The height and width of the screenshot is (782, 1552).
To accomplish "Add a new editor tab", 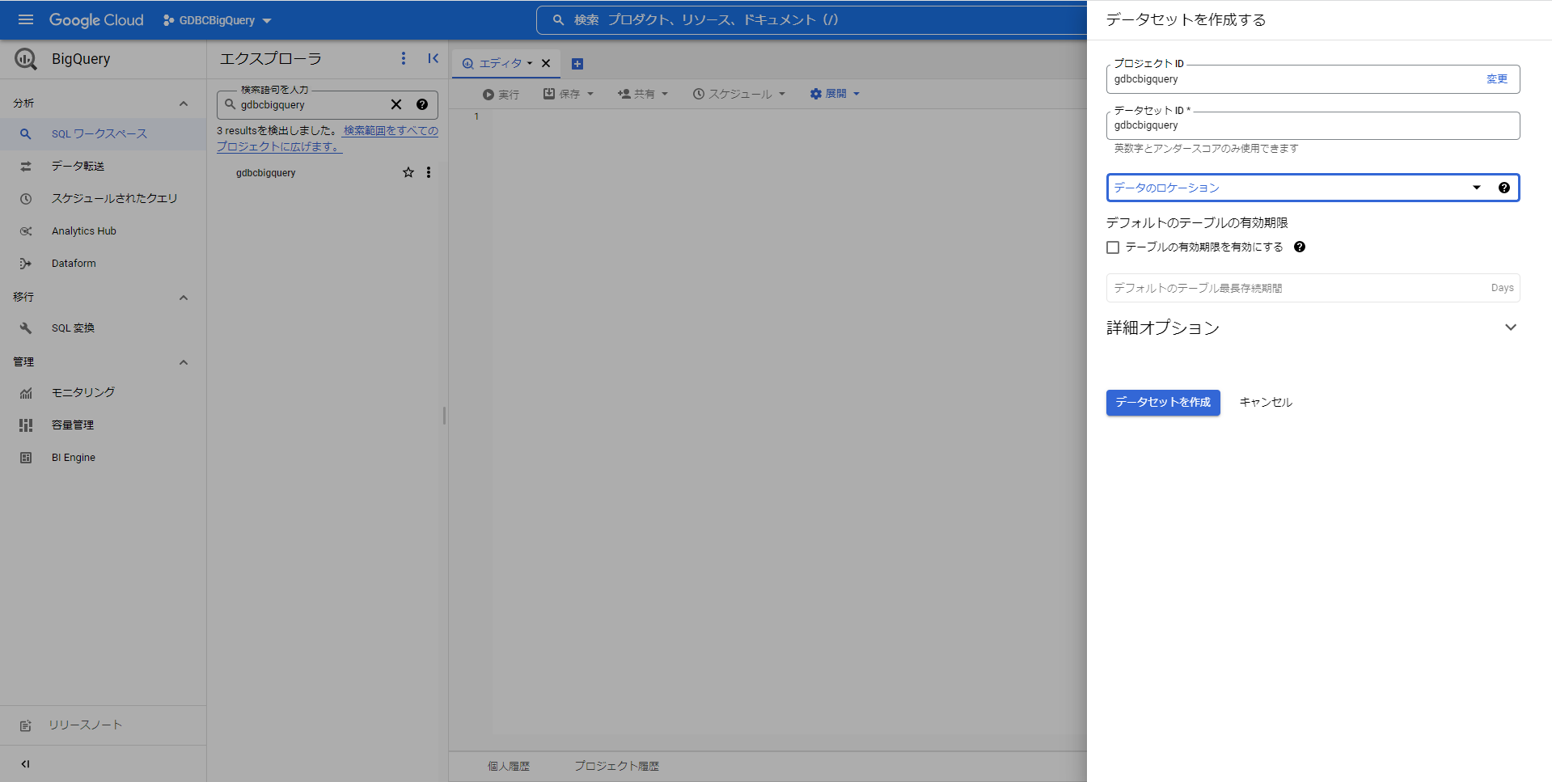I will 577,64.
